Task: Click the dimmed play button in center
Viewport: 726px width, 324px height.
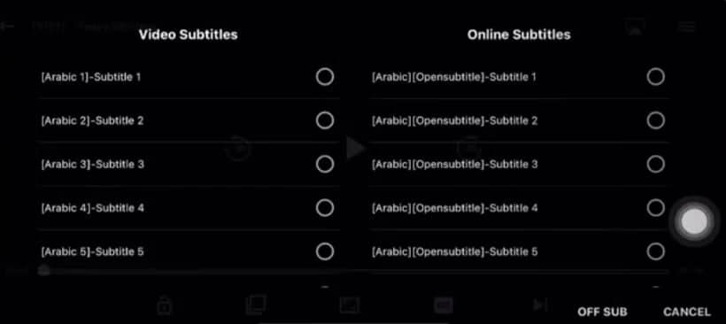Action: [356, 148]
